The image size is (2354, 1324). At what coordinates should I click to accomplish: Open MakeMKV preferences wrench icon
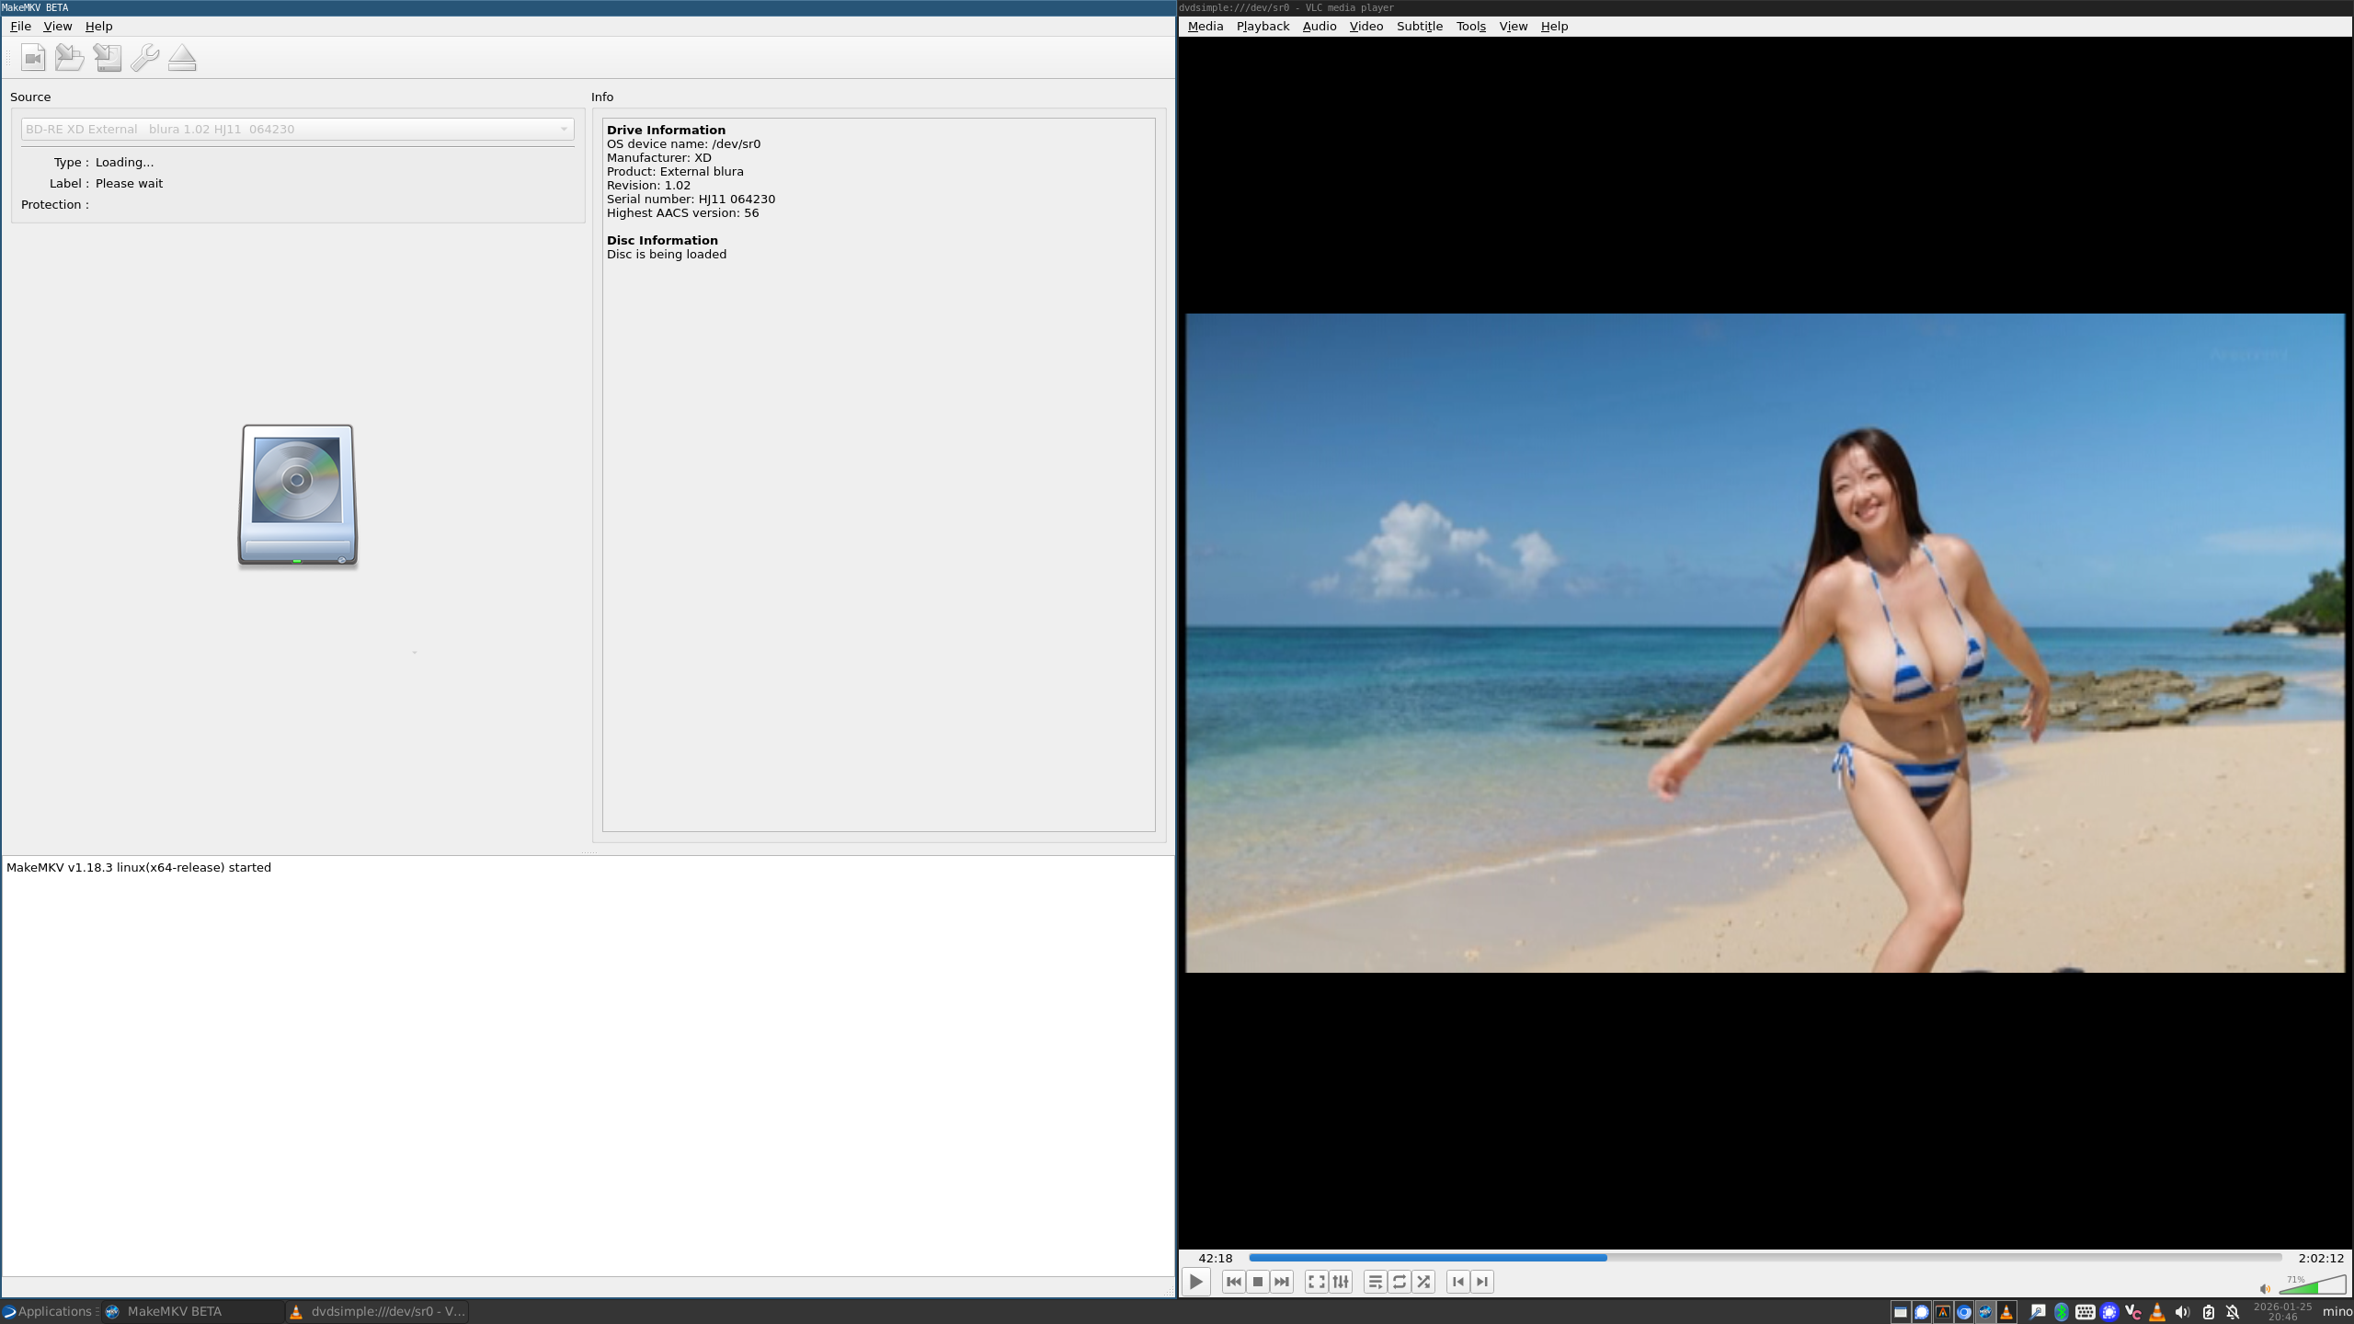pyautogui.click(x=144, y=58)
